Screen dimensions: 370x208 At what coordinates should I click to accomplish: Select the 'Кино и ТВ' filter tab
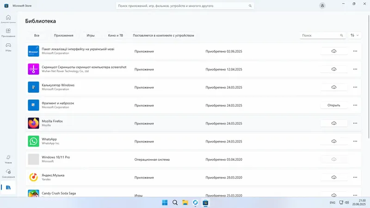(115, 36)
